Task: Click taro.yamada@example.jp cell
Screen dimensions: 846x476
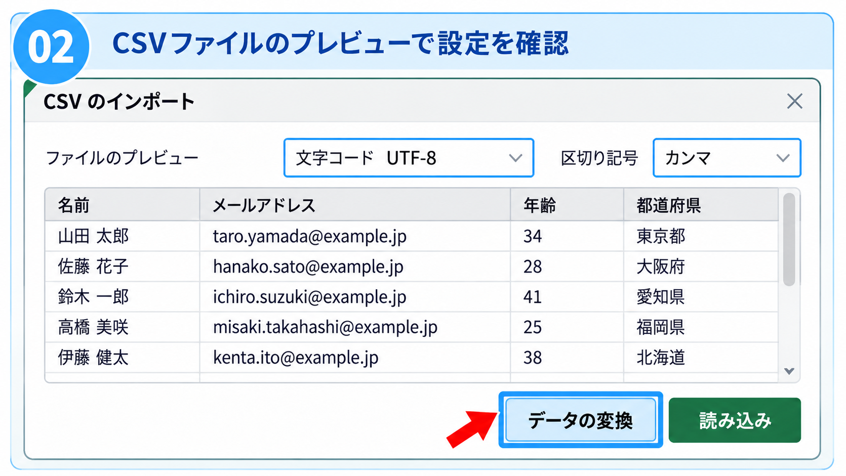Action: pyautogui.click(x=355, y=236)
